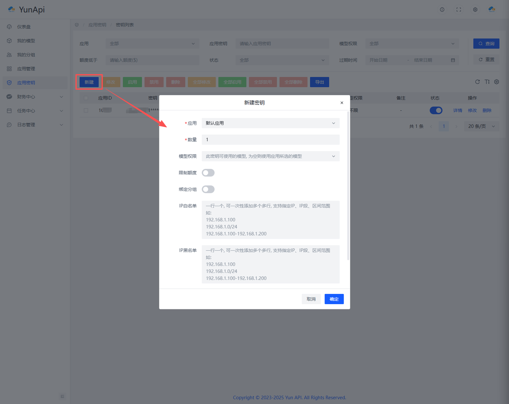Viewport: 509px width, 404px height.
Task: Click the 确定 button
Action: (334, 299)
